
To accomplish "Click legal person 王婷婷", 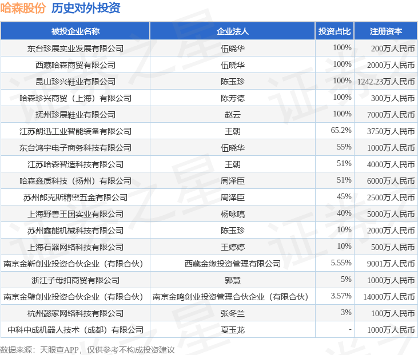I will (x=233, y=247).
